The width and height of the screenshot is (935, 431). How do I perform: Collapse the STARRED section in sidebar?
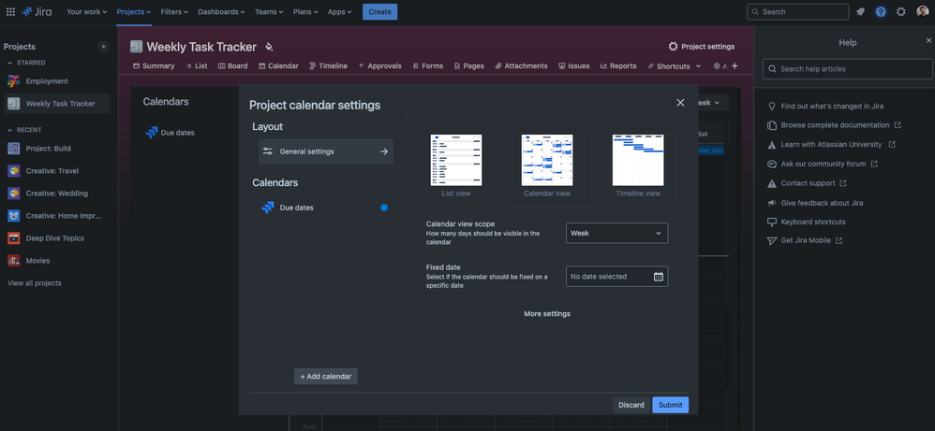10,63
